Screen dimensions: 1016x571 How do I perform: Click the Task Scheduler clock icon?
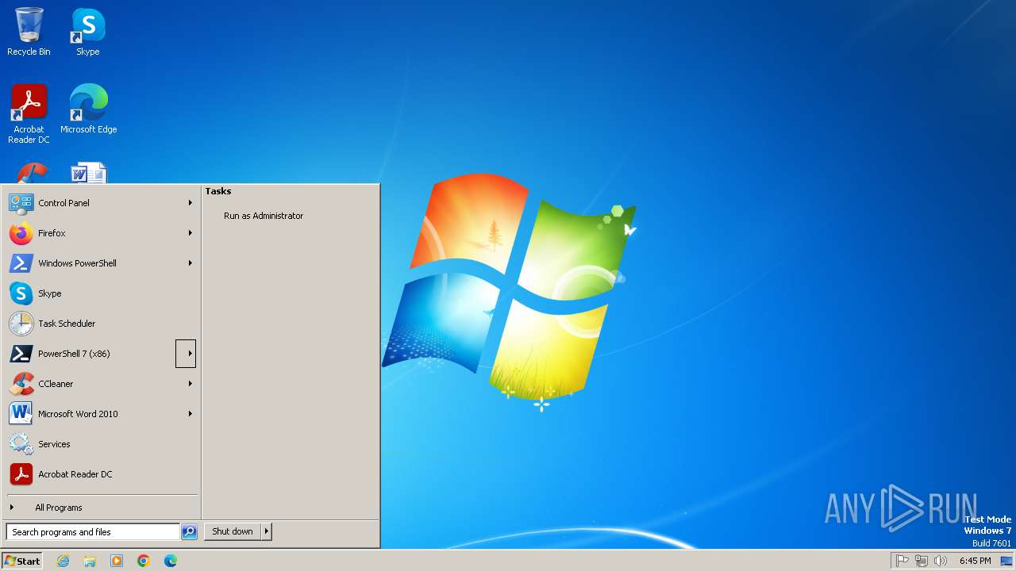tap(21, 324)
